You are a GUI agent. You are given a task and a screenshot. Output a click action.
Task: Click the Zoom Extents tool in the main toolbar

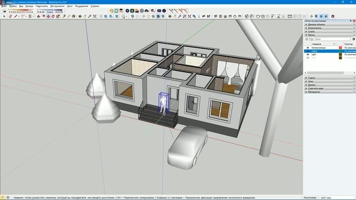coord(95,16)
